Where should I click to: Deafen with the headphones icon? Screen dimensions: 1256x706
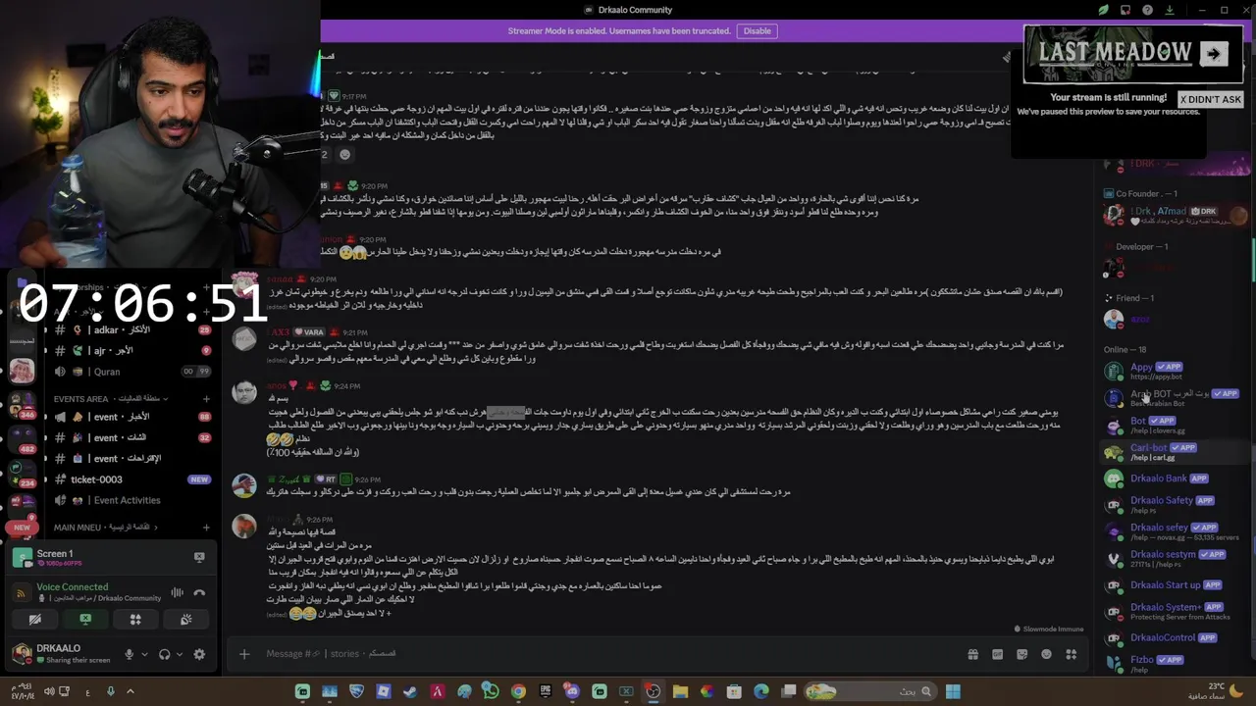(x=164, y=654)
